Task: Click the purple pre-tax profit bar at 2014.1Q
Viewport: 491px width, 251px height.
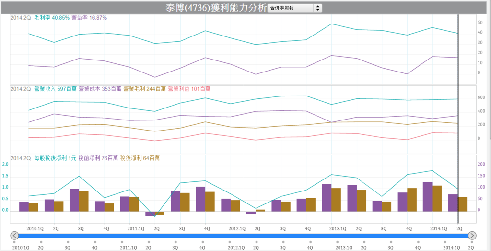Action: click(x=428, y=197)
